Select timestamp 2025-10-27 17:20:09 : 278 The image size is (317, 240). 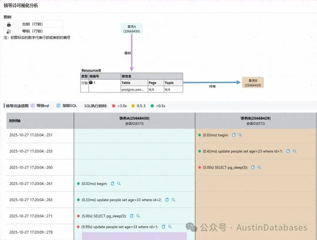31,232
